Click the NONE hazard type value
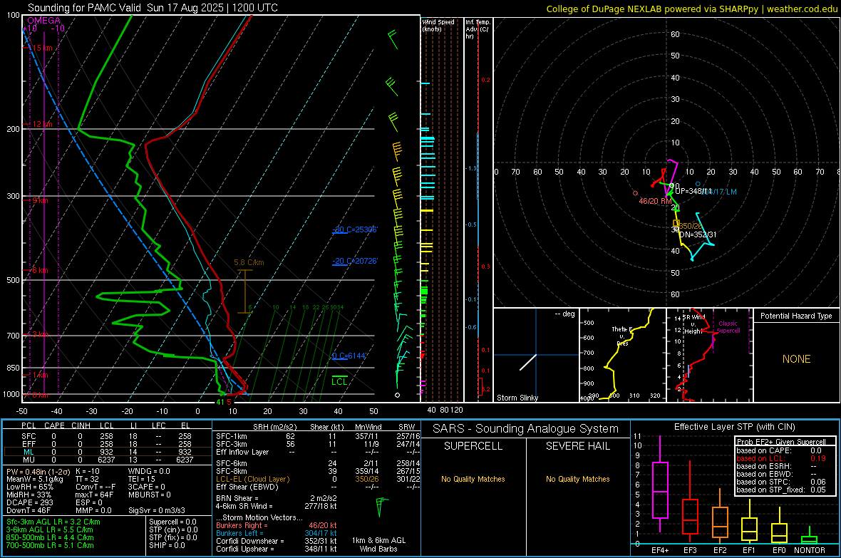 pyautogui.click(x=796, y=359)
